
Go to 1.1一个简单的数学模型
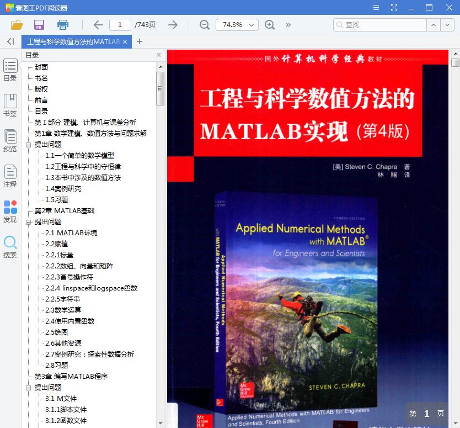point(79,156)
